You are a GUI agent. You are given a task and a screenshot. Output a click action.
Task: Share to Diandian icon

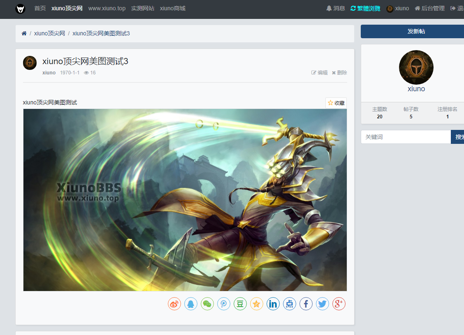pyautogui.click(x=290, y=304)
